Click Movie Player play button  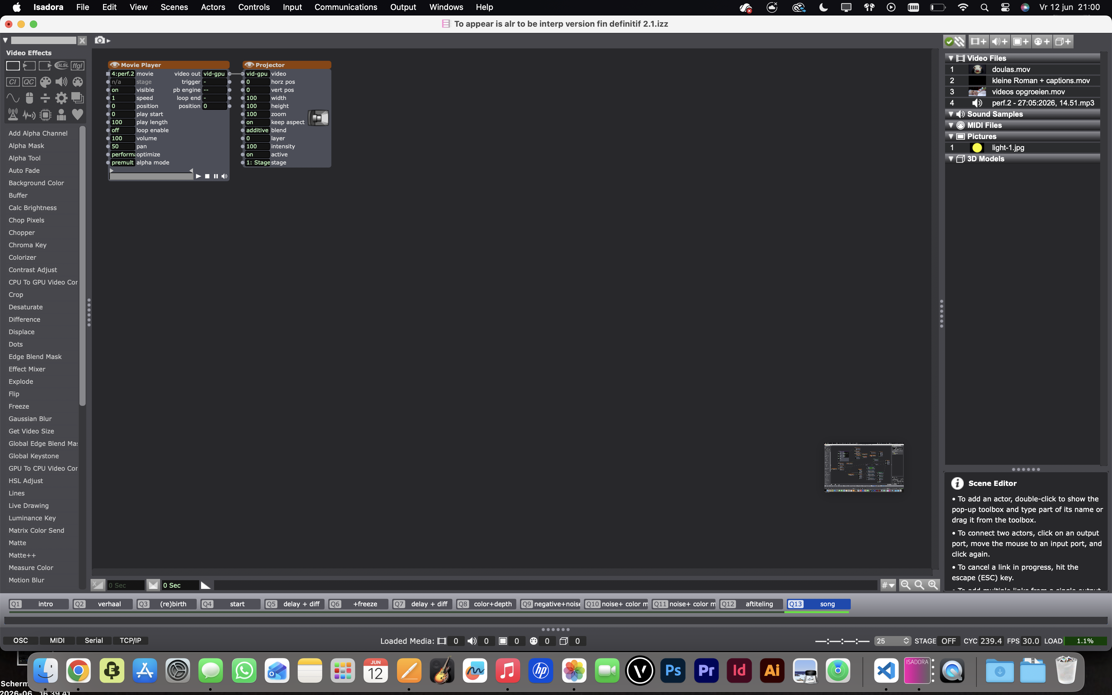[198, 176]
